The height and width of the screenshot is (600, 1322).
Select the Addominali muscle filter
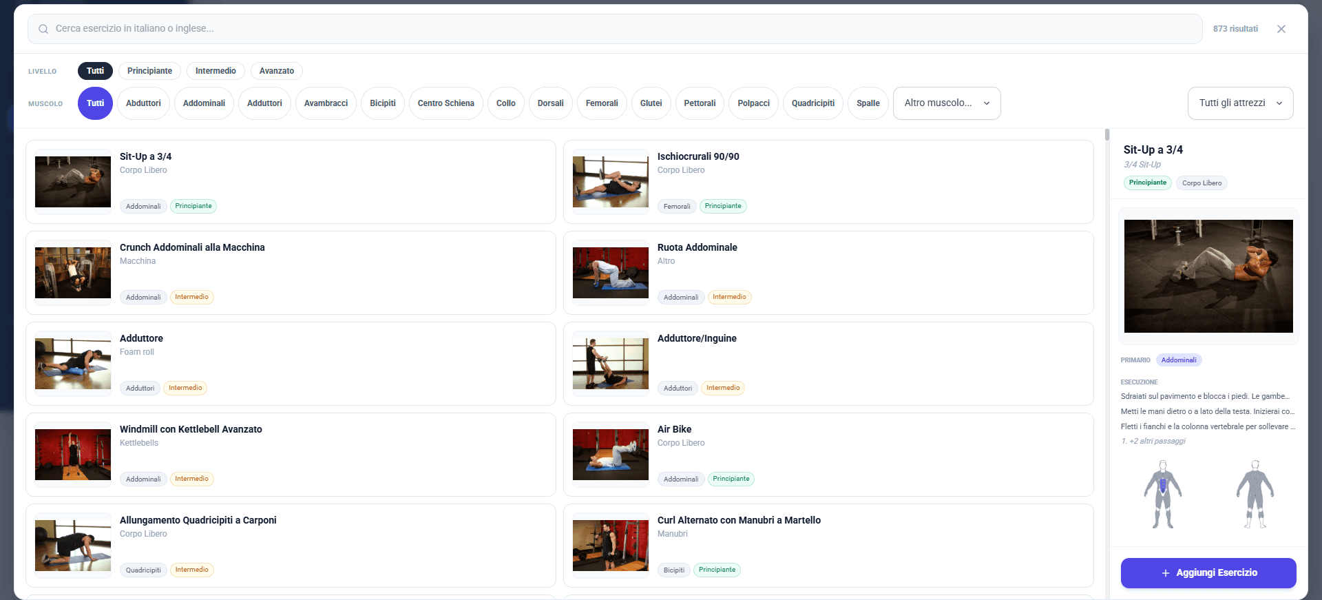[x=204, y=103]
